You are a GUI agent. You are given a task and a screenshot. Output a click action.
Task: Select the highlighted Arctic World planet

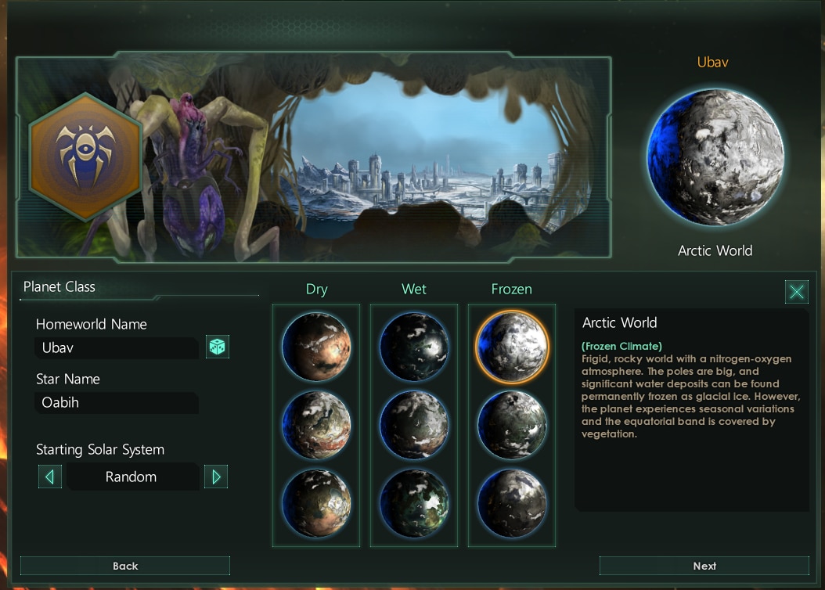coord(512,347)
